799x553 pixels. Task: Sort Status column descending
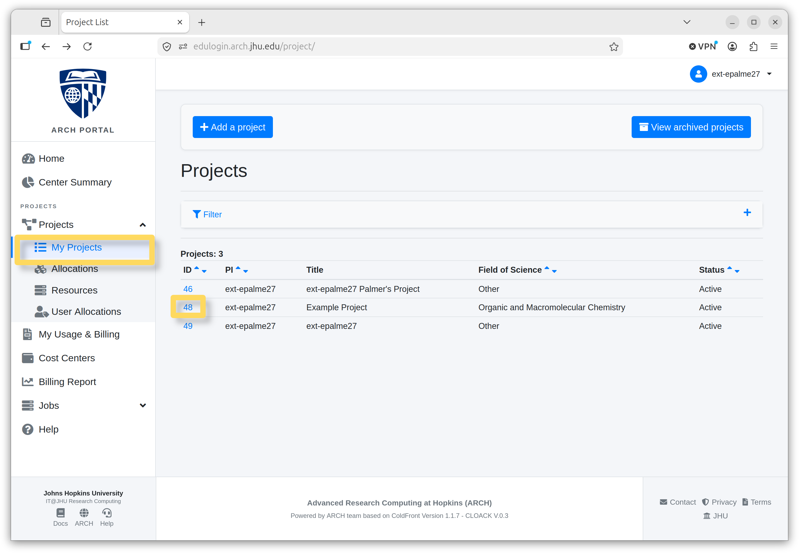737,272
